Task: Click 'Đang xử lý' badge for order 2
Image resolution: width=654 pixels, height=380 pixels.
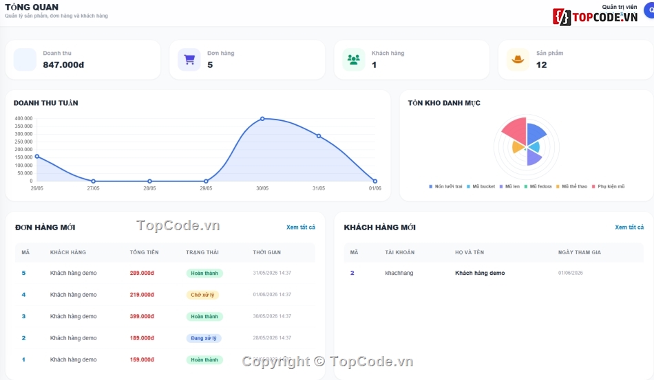Action: 204,338
